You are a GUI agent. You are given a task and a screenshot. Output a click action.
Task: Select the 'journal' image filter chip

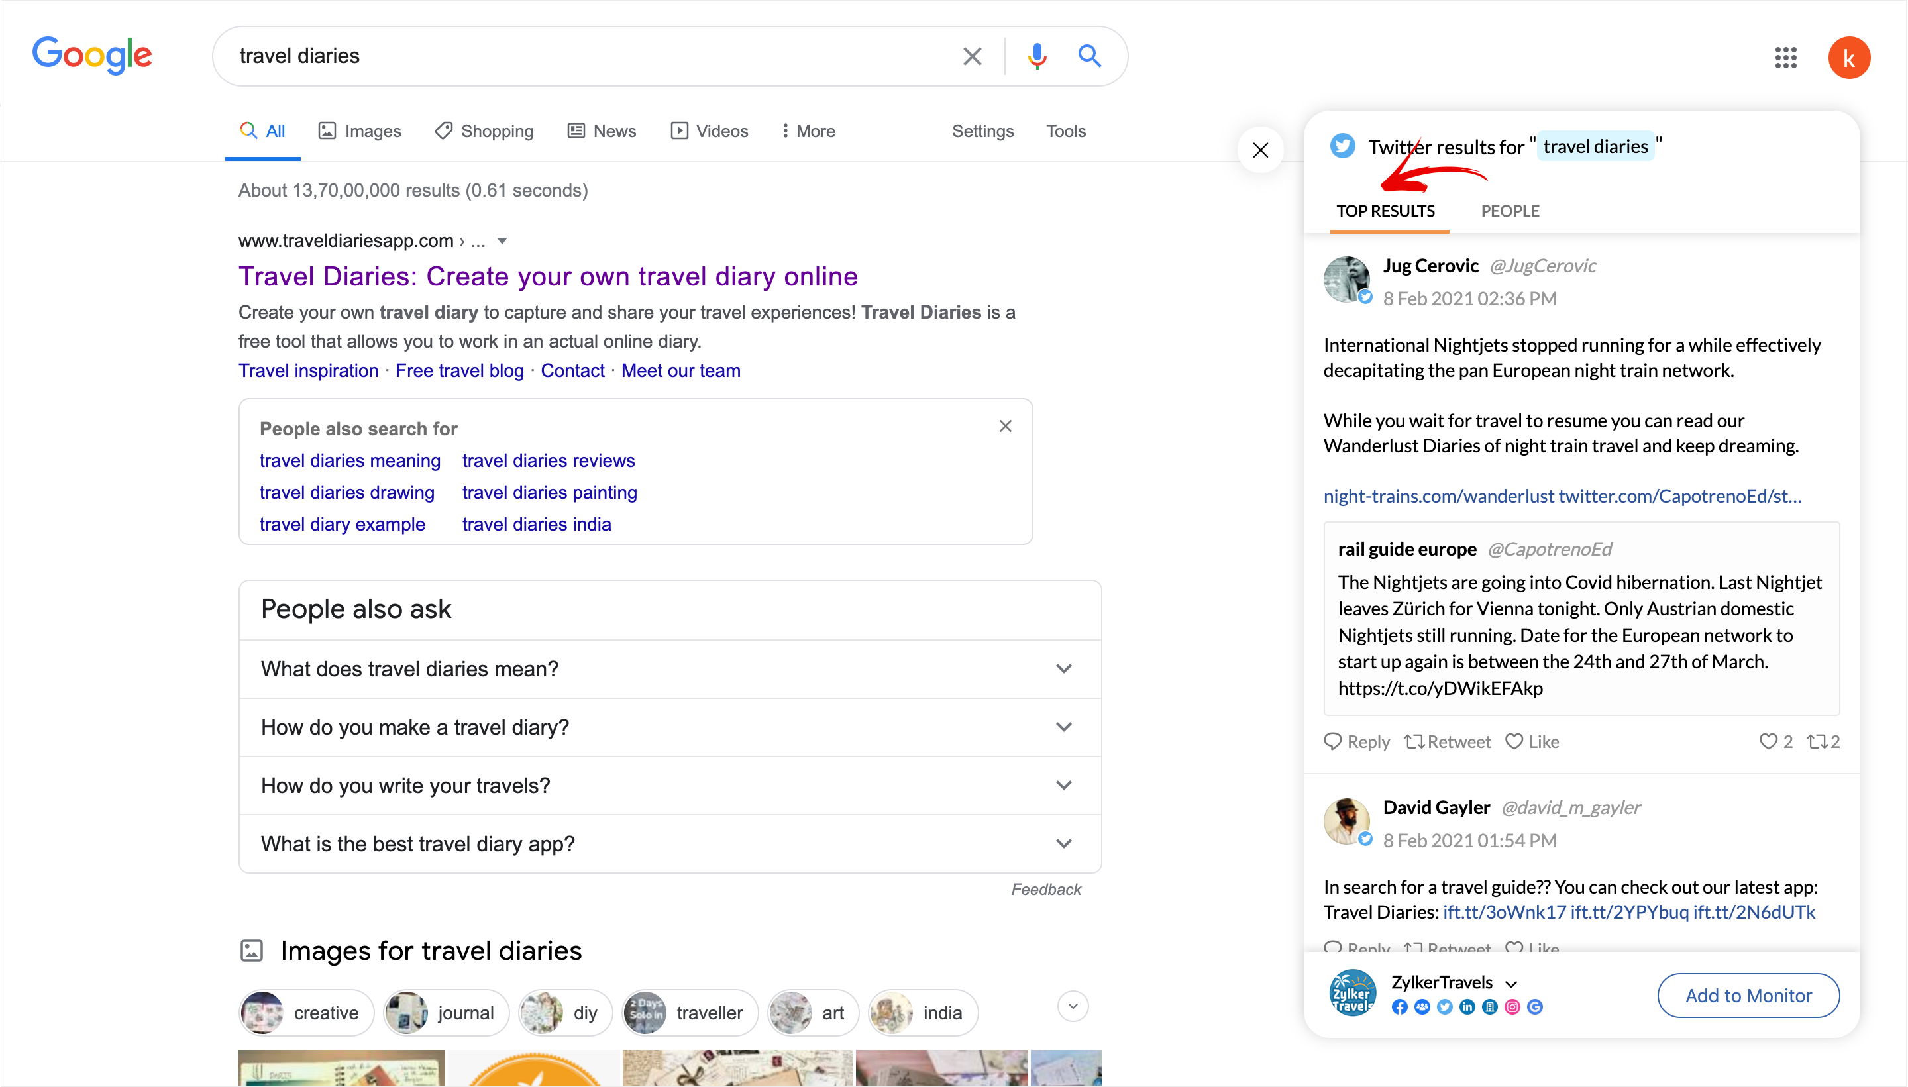[x=447, y=1013]
